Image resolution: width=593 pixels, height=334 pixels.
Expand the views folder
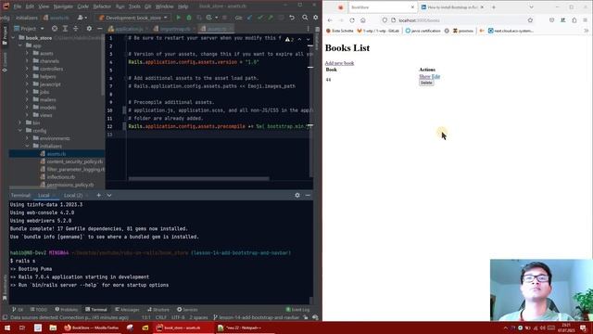[x=27, y=115]
